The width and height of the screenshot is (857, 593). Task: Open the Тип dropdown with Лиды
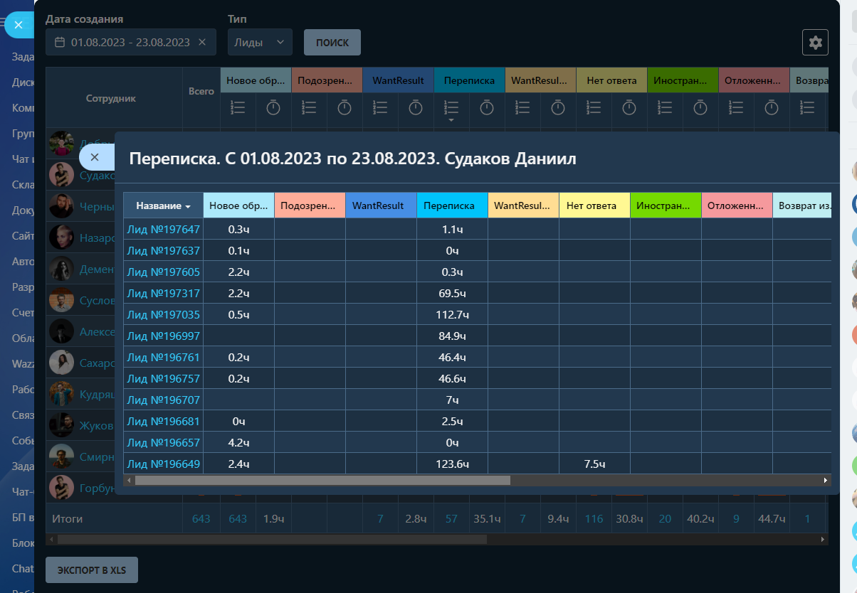260,43
